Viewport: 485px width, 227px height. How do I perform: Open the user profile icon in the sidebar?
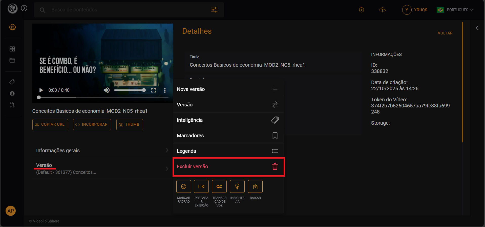pos(12,93)
